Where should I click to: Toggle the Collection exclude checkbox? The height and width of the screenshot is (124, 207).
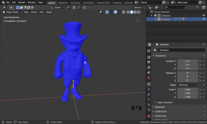(156, 16)
